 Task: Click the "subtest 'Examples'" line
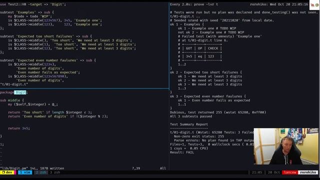(27, 12)
